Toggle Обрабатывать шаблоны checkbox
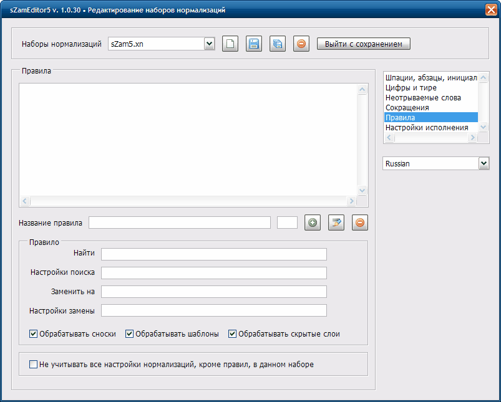The image size is (501, 402). coord(129,334)
